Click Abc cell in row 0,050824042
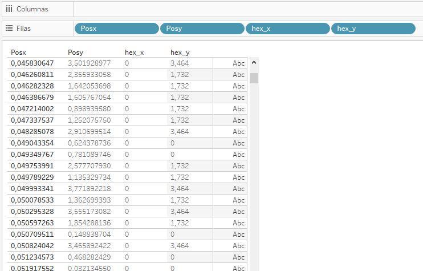 tap(230, 246)
